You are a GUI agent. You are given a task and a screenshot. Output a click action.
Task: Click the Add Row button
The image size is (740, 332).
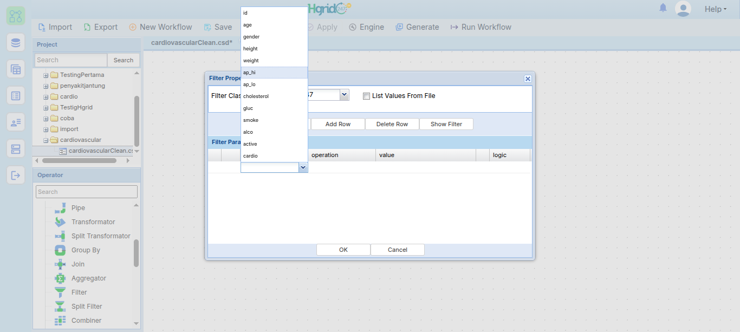338,124
